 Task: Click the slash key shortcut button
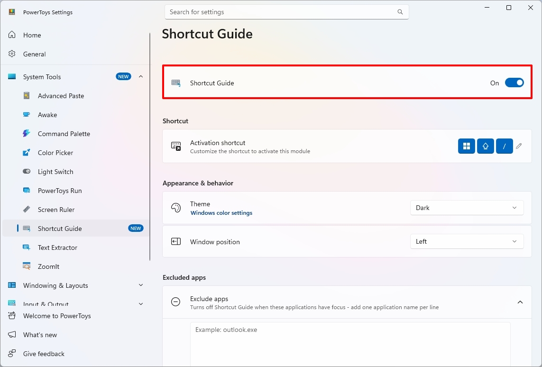pyautogui.click(x=505, y=146)
